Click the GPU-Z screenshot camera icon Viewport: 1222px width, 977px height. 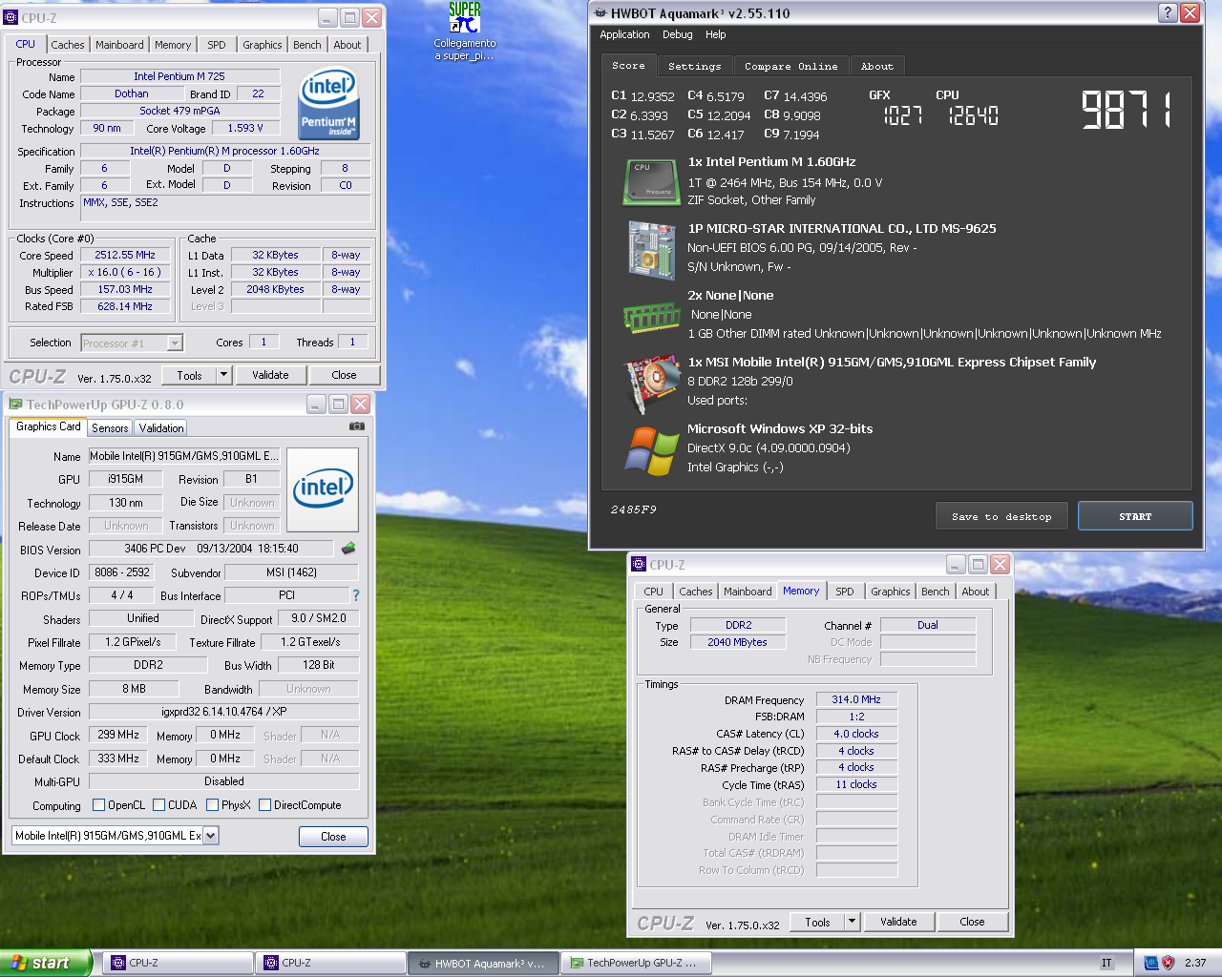tap(356, 426)
